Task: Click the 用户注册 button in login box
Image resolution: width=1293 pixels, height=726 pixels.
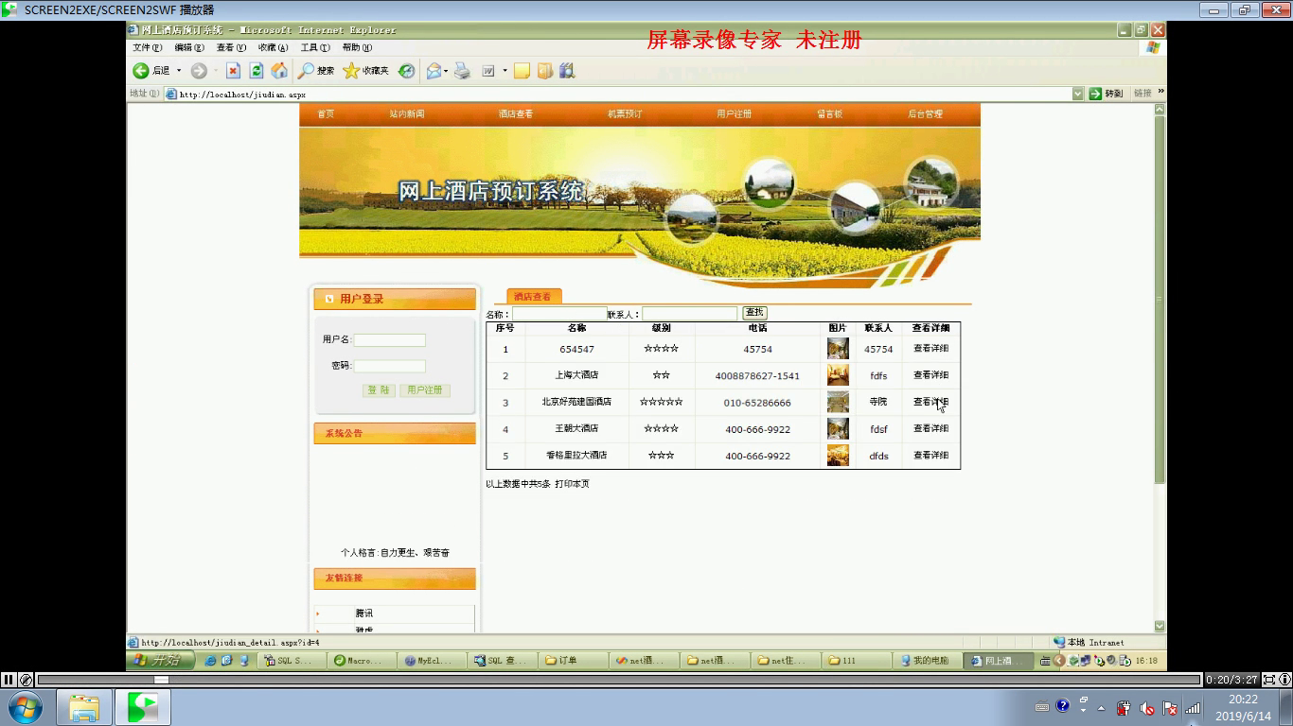Action: pyautogui.click(x=425, y=390)
